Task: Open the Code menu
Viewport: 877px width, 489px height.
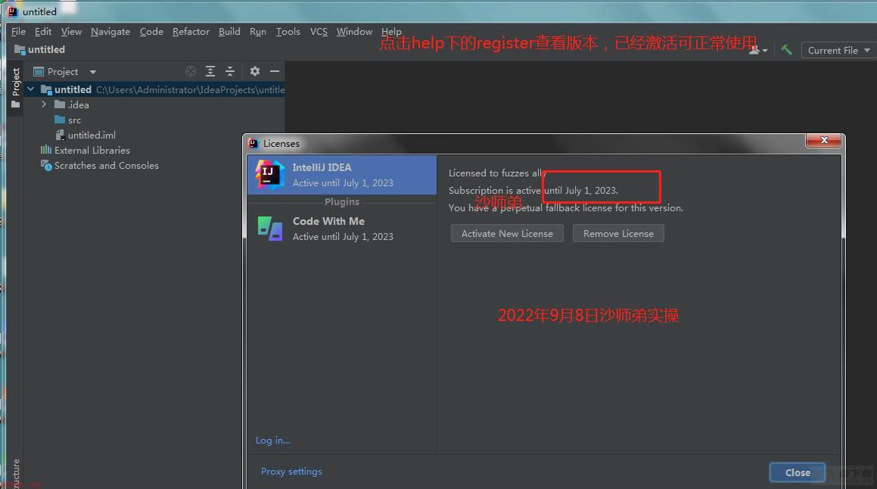Action: click(x=151, y=32)
